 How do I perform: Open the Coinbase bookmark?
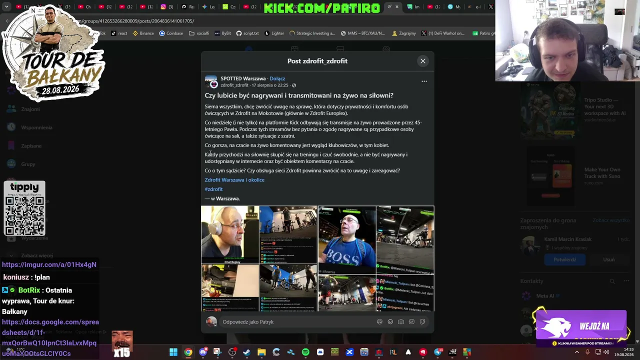(171, 33)
